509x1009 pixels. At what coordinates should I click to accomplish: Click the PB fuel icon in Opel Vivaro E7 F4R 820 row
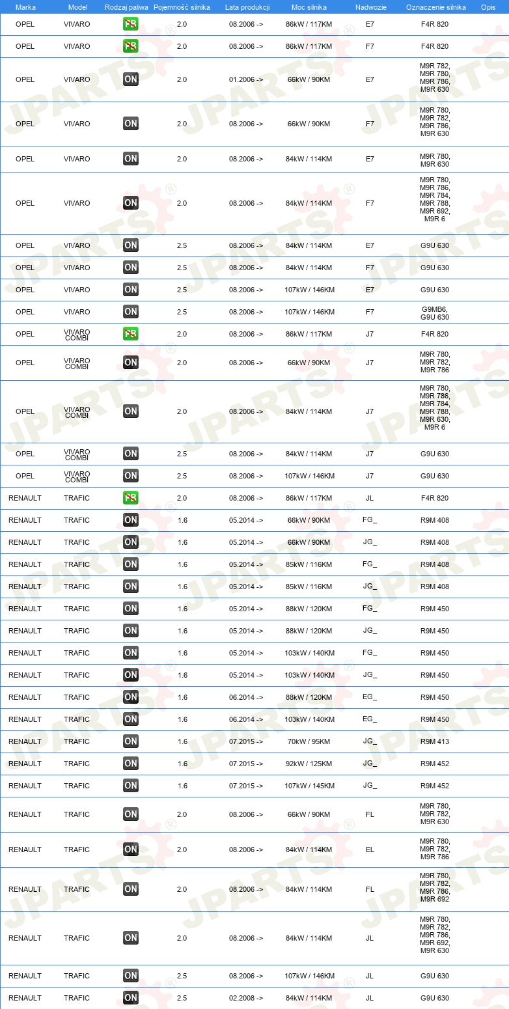pyautogui.click(x=131, y=24)
